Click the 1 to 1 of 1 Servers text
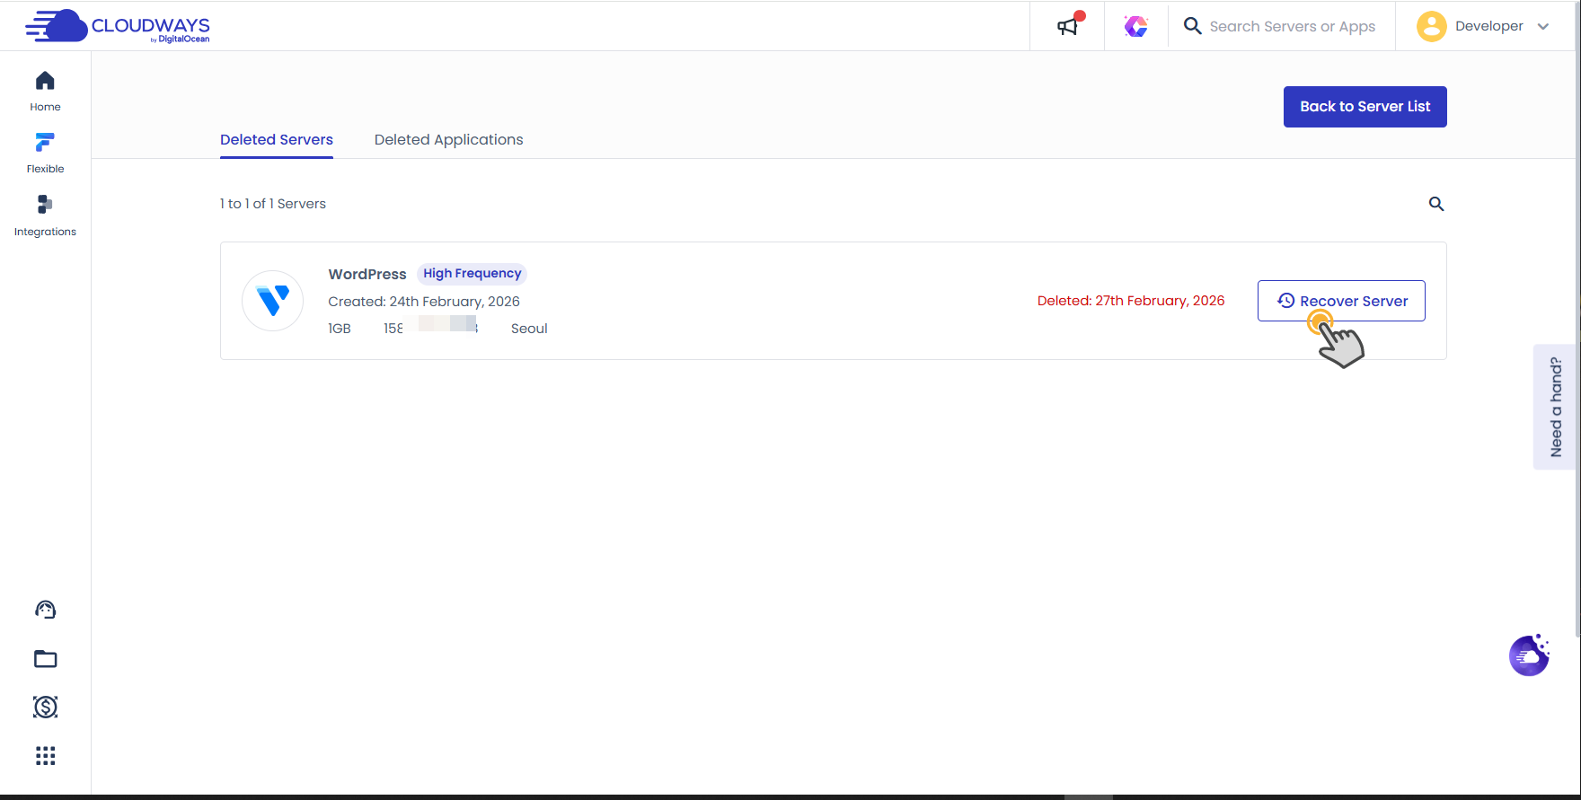This screenshot has width=1581, height=800. (x=273, y=204)
